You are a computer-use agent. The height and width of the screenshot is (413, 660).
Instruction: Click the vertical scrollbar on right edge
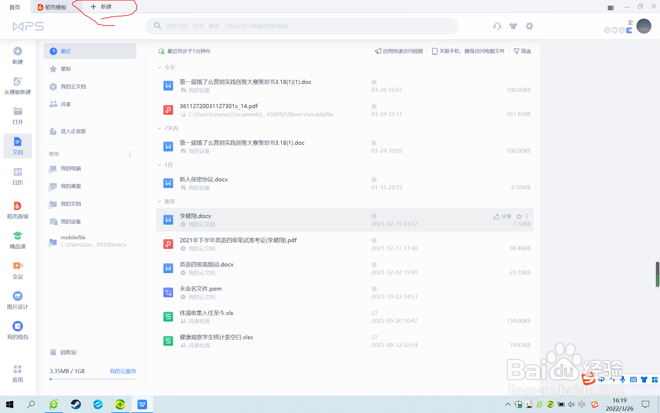657,274
